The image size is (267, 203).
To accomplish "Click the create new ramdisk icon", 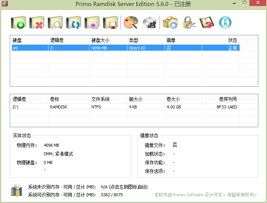I will 18,23.
